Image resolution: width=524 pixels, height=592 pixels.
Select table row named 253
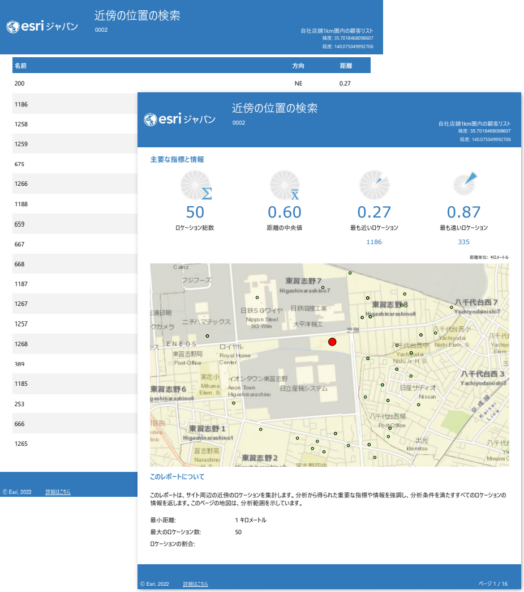tap(75, 404)
